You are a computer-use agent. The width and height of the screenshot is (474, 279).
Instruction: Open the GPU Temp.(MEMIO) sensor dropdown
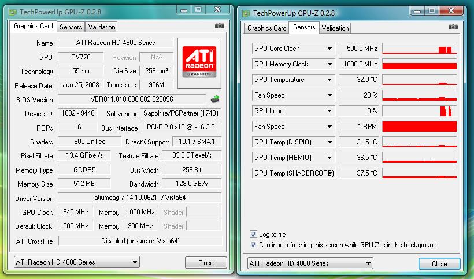tap(330, 158)
